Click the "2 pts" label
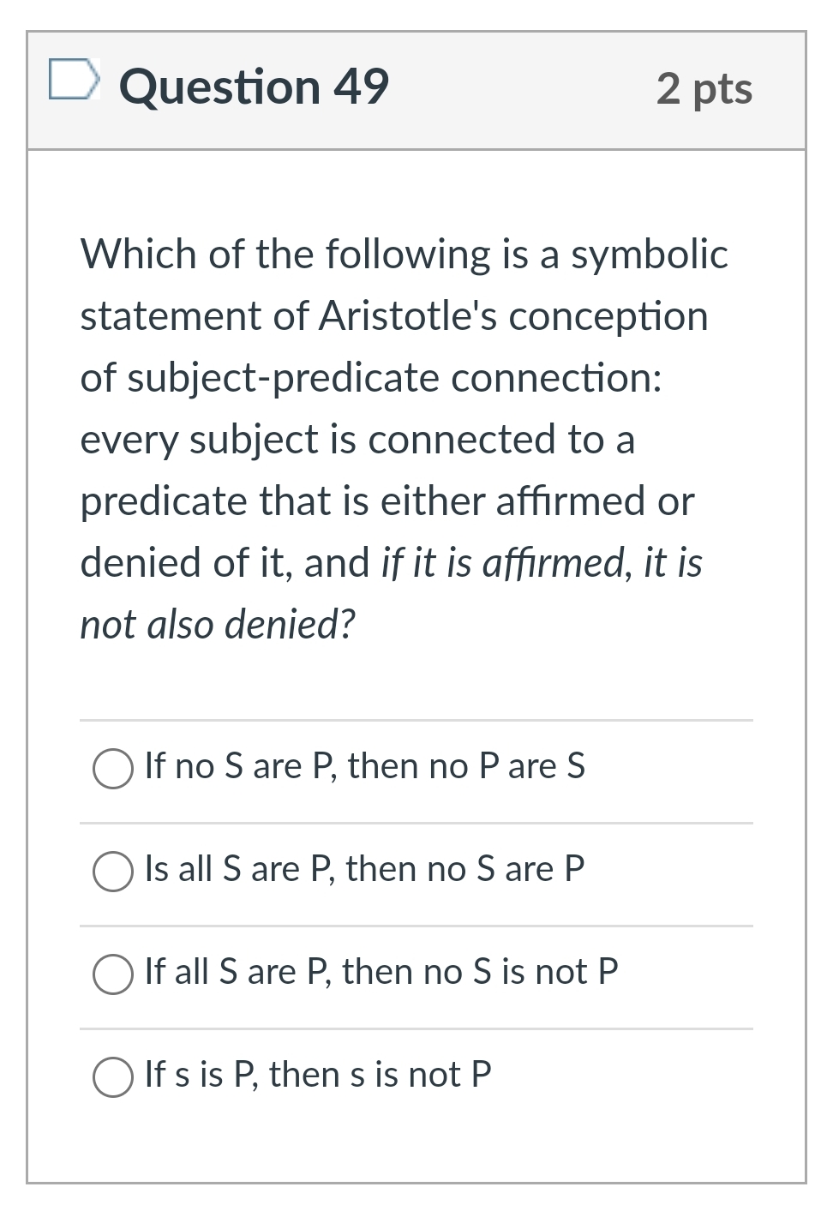 (704, 89)
